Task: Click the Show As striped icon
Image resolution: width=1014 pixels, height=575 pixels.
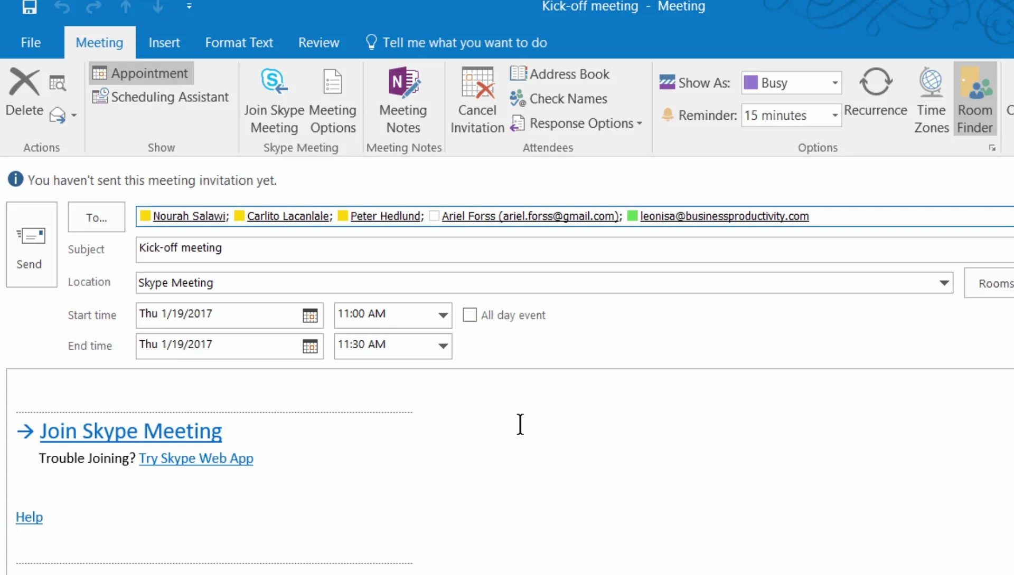Action: point(667,82)
